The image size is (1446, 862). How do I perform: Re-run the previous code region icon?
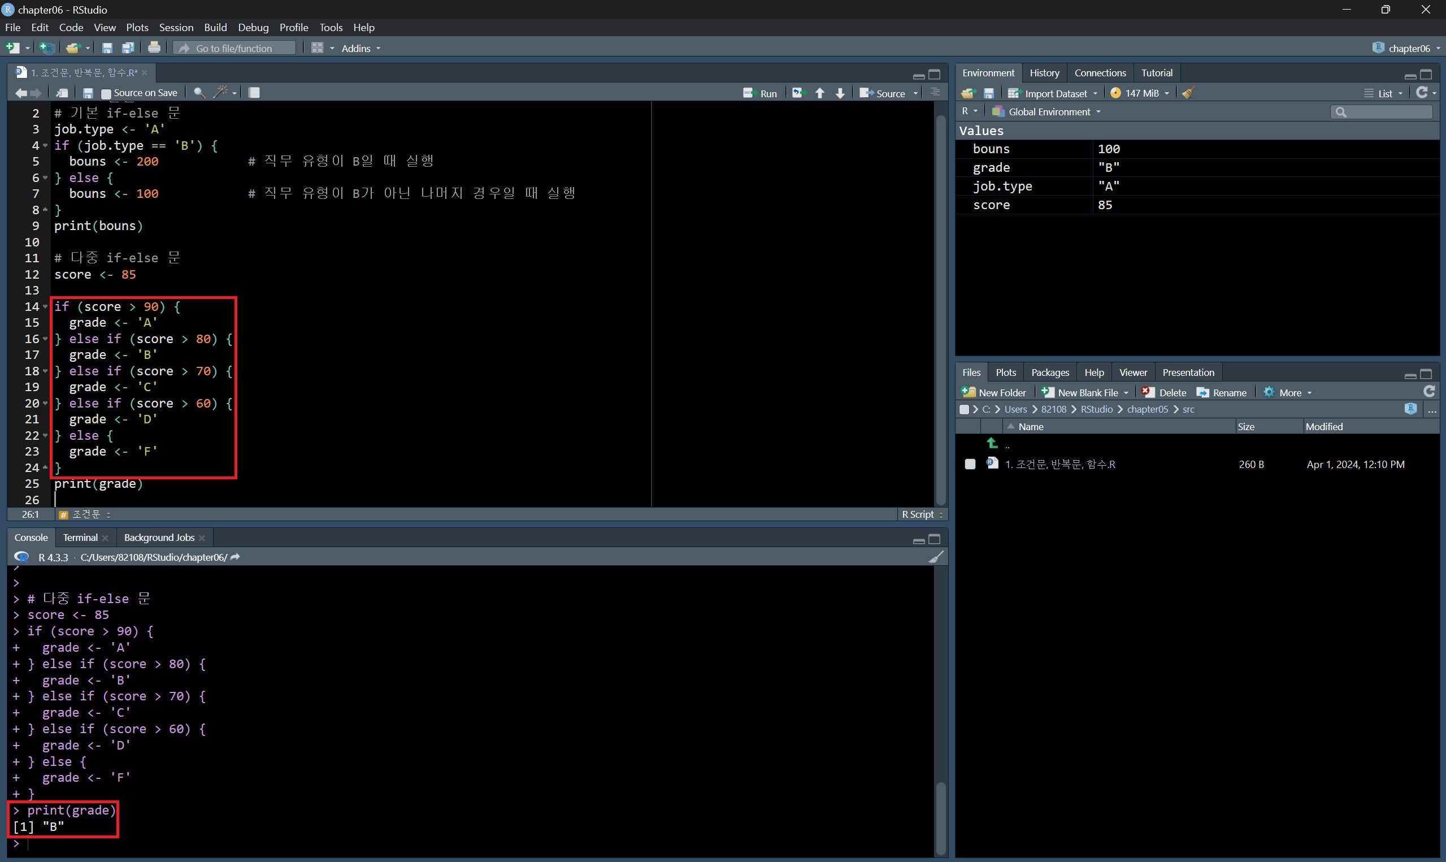click(799, 93)
